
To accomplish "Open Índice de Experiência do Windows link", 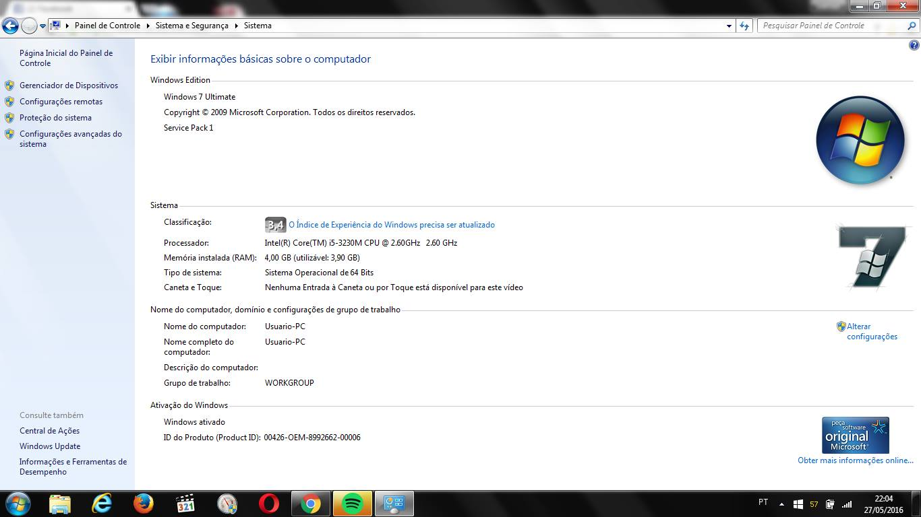I will coord(392,225).
